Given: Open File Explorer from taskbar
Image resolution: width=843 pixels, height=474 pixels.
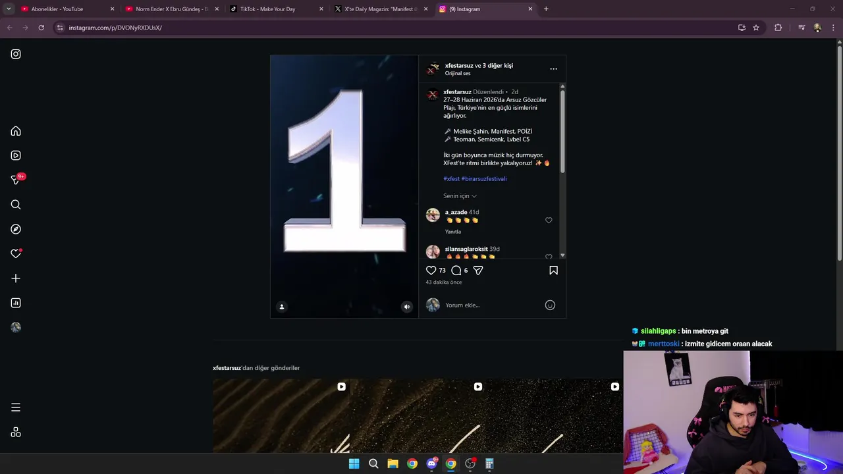Looking at the screenshot, I should (393, 463).
